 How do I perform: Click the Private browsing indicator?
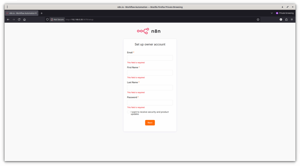coord(285,13)
